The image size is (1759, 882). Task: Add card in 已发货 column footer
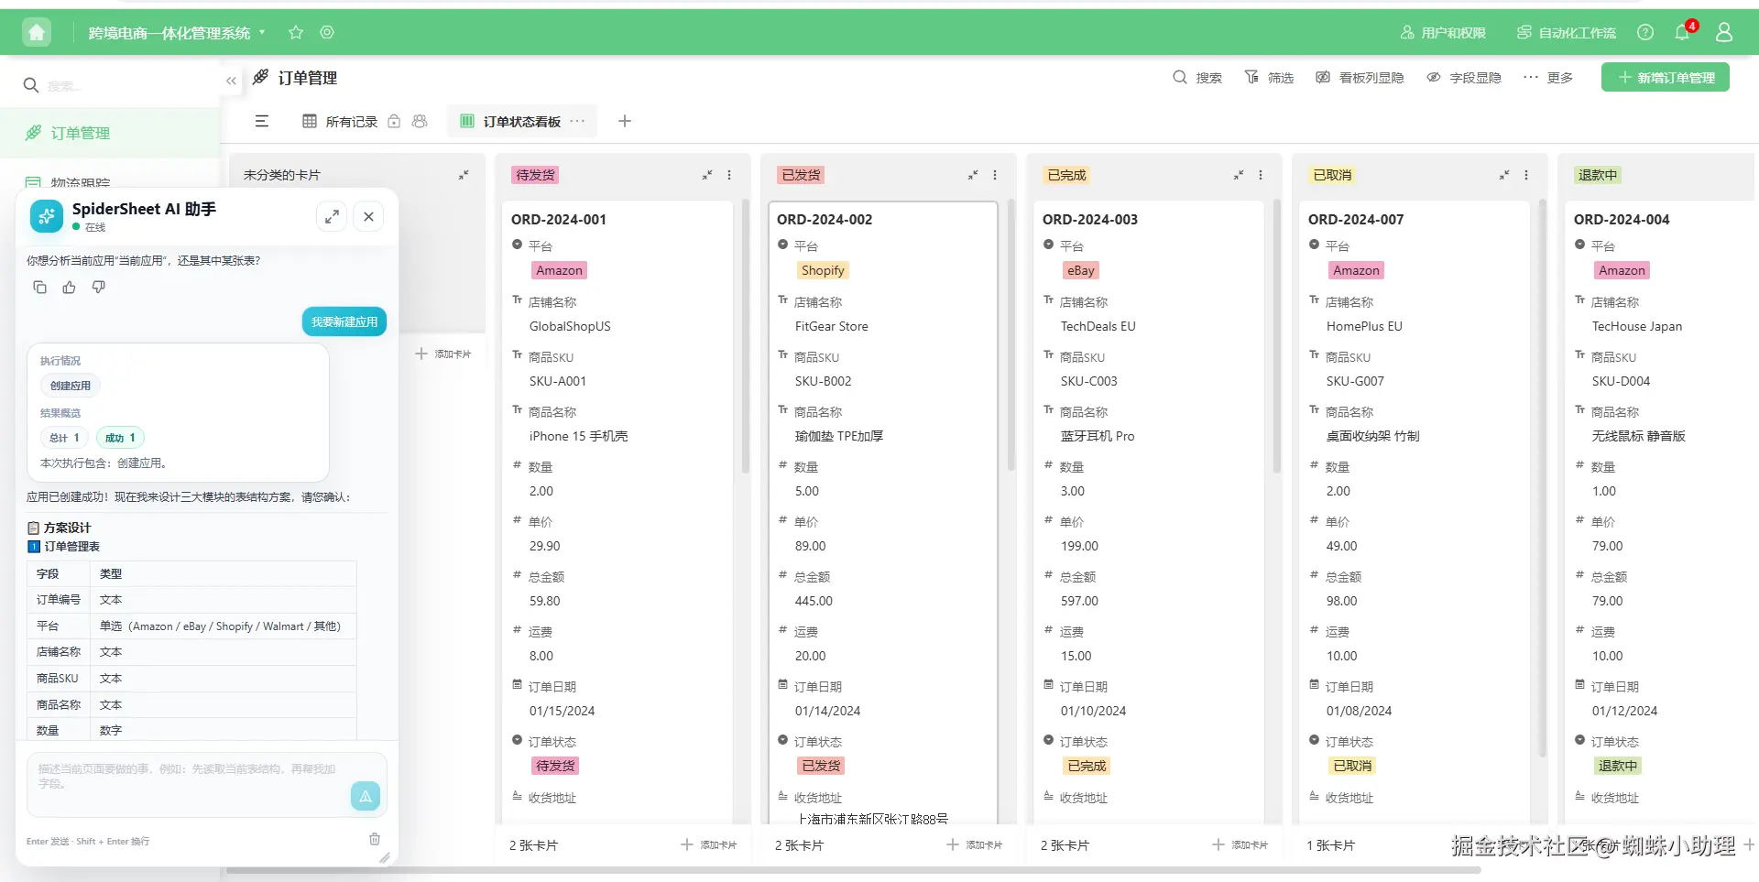(975, 844)
